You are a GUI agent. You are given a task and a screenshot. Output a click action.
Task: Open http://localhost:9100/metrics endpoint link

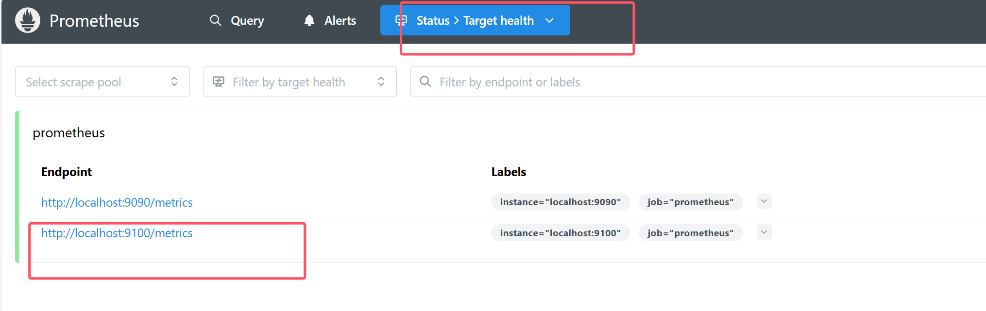(117, 233)
